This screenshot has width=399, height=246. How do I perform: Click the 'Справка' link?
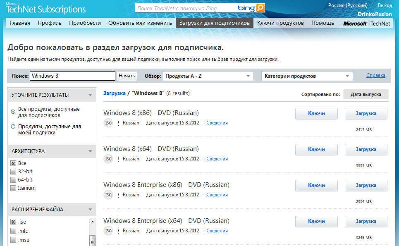coord(376,75)
